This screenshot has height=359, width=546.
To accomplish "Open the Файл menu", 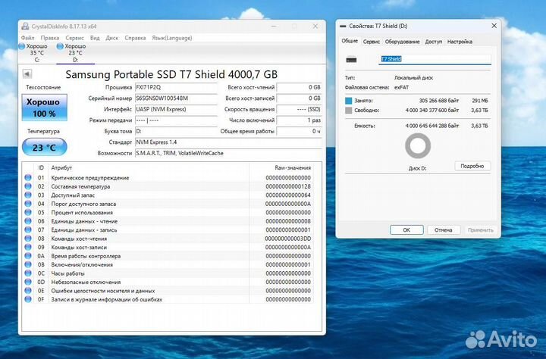I will (28, 38).
